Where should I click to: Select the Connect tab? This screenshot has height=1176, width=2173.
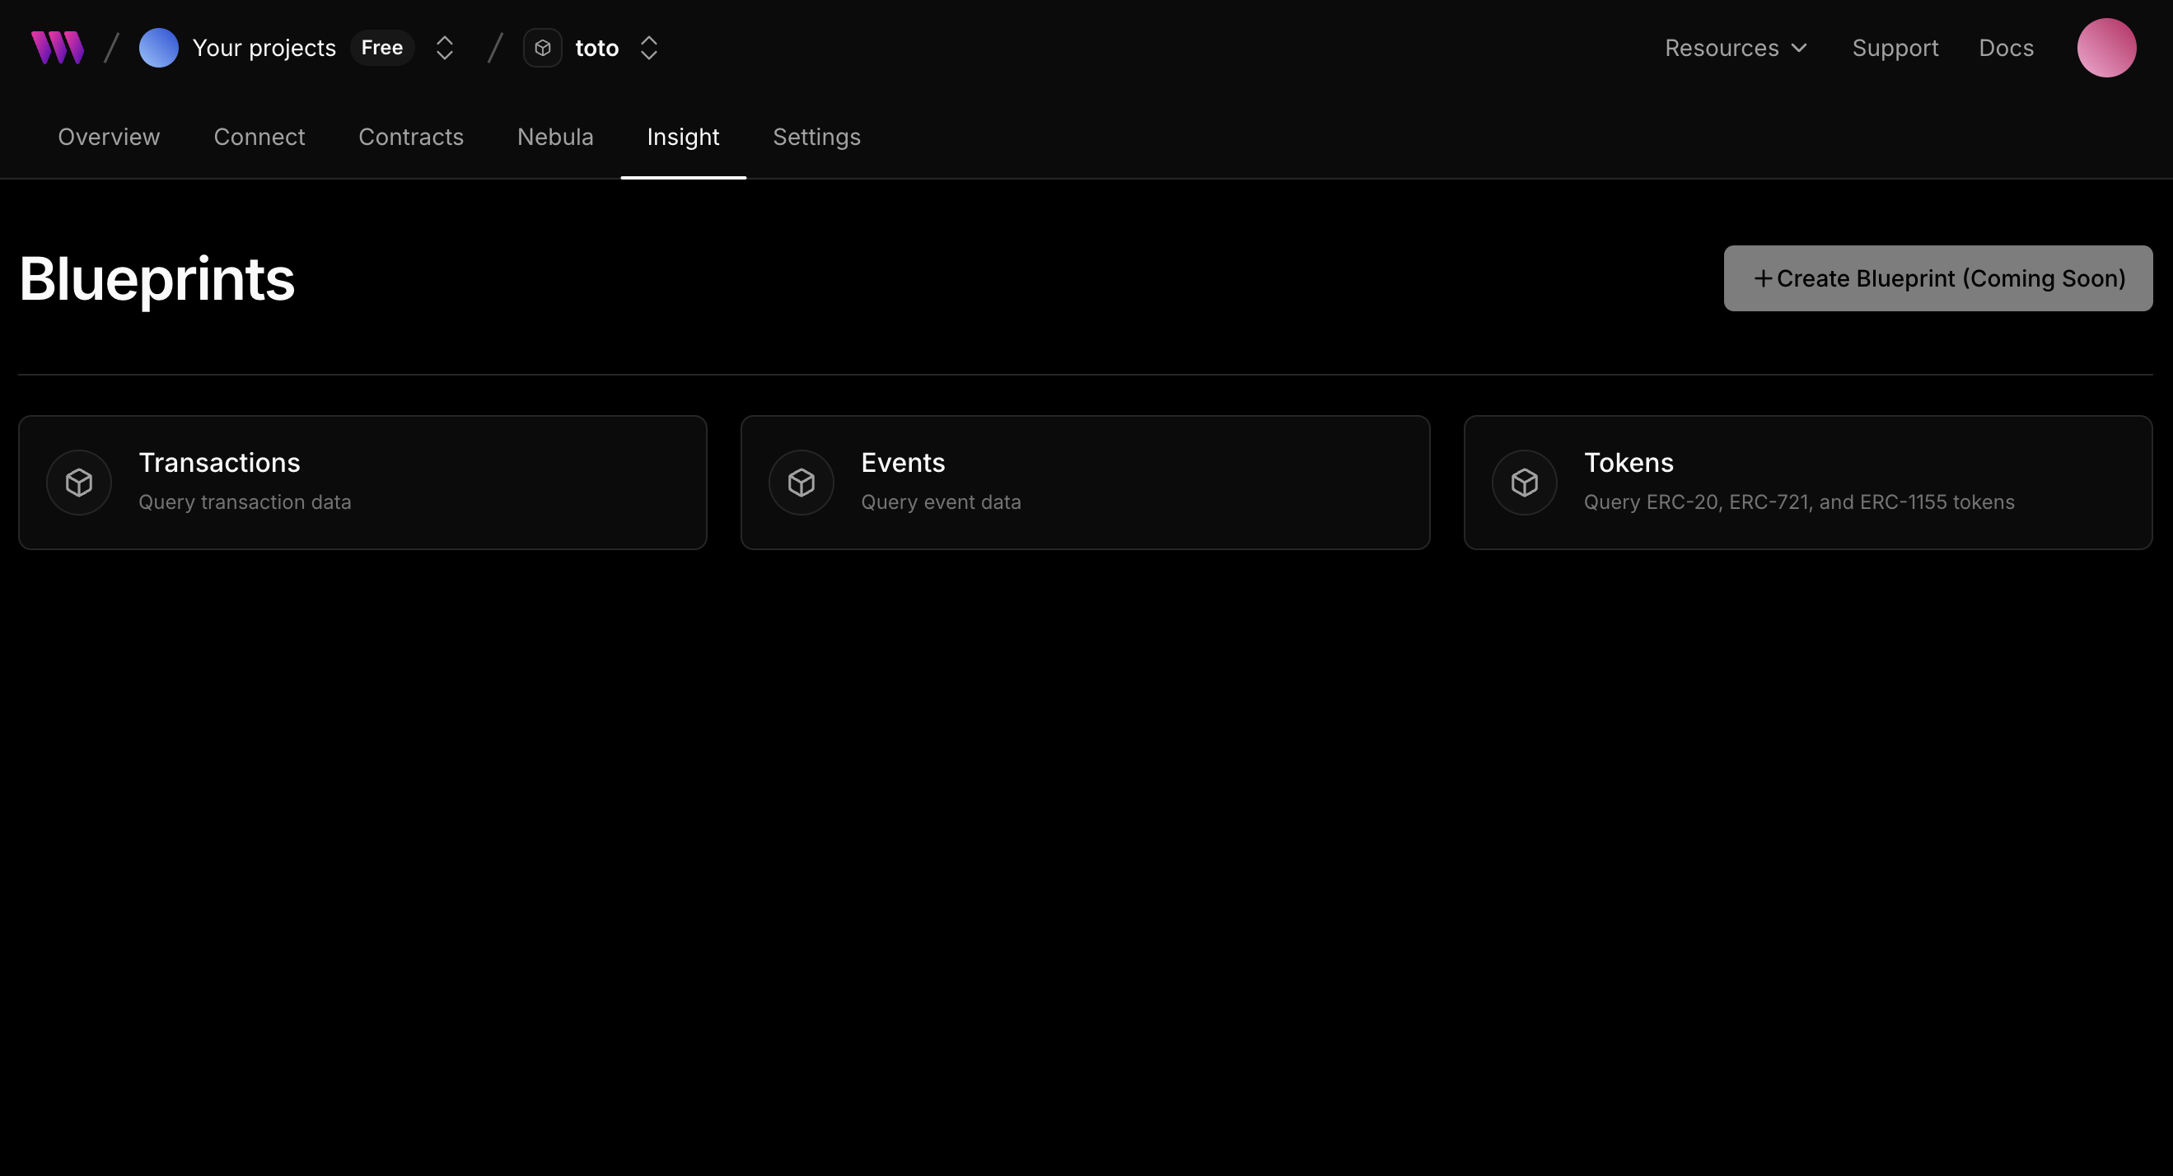259,137
